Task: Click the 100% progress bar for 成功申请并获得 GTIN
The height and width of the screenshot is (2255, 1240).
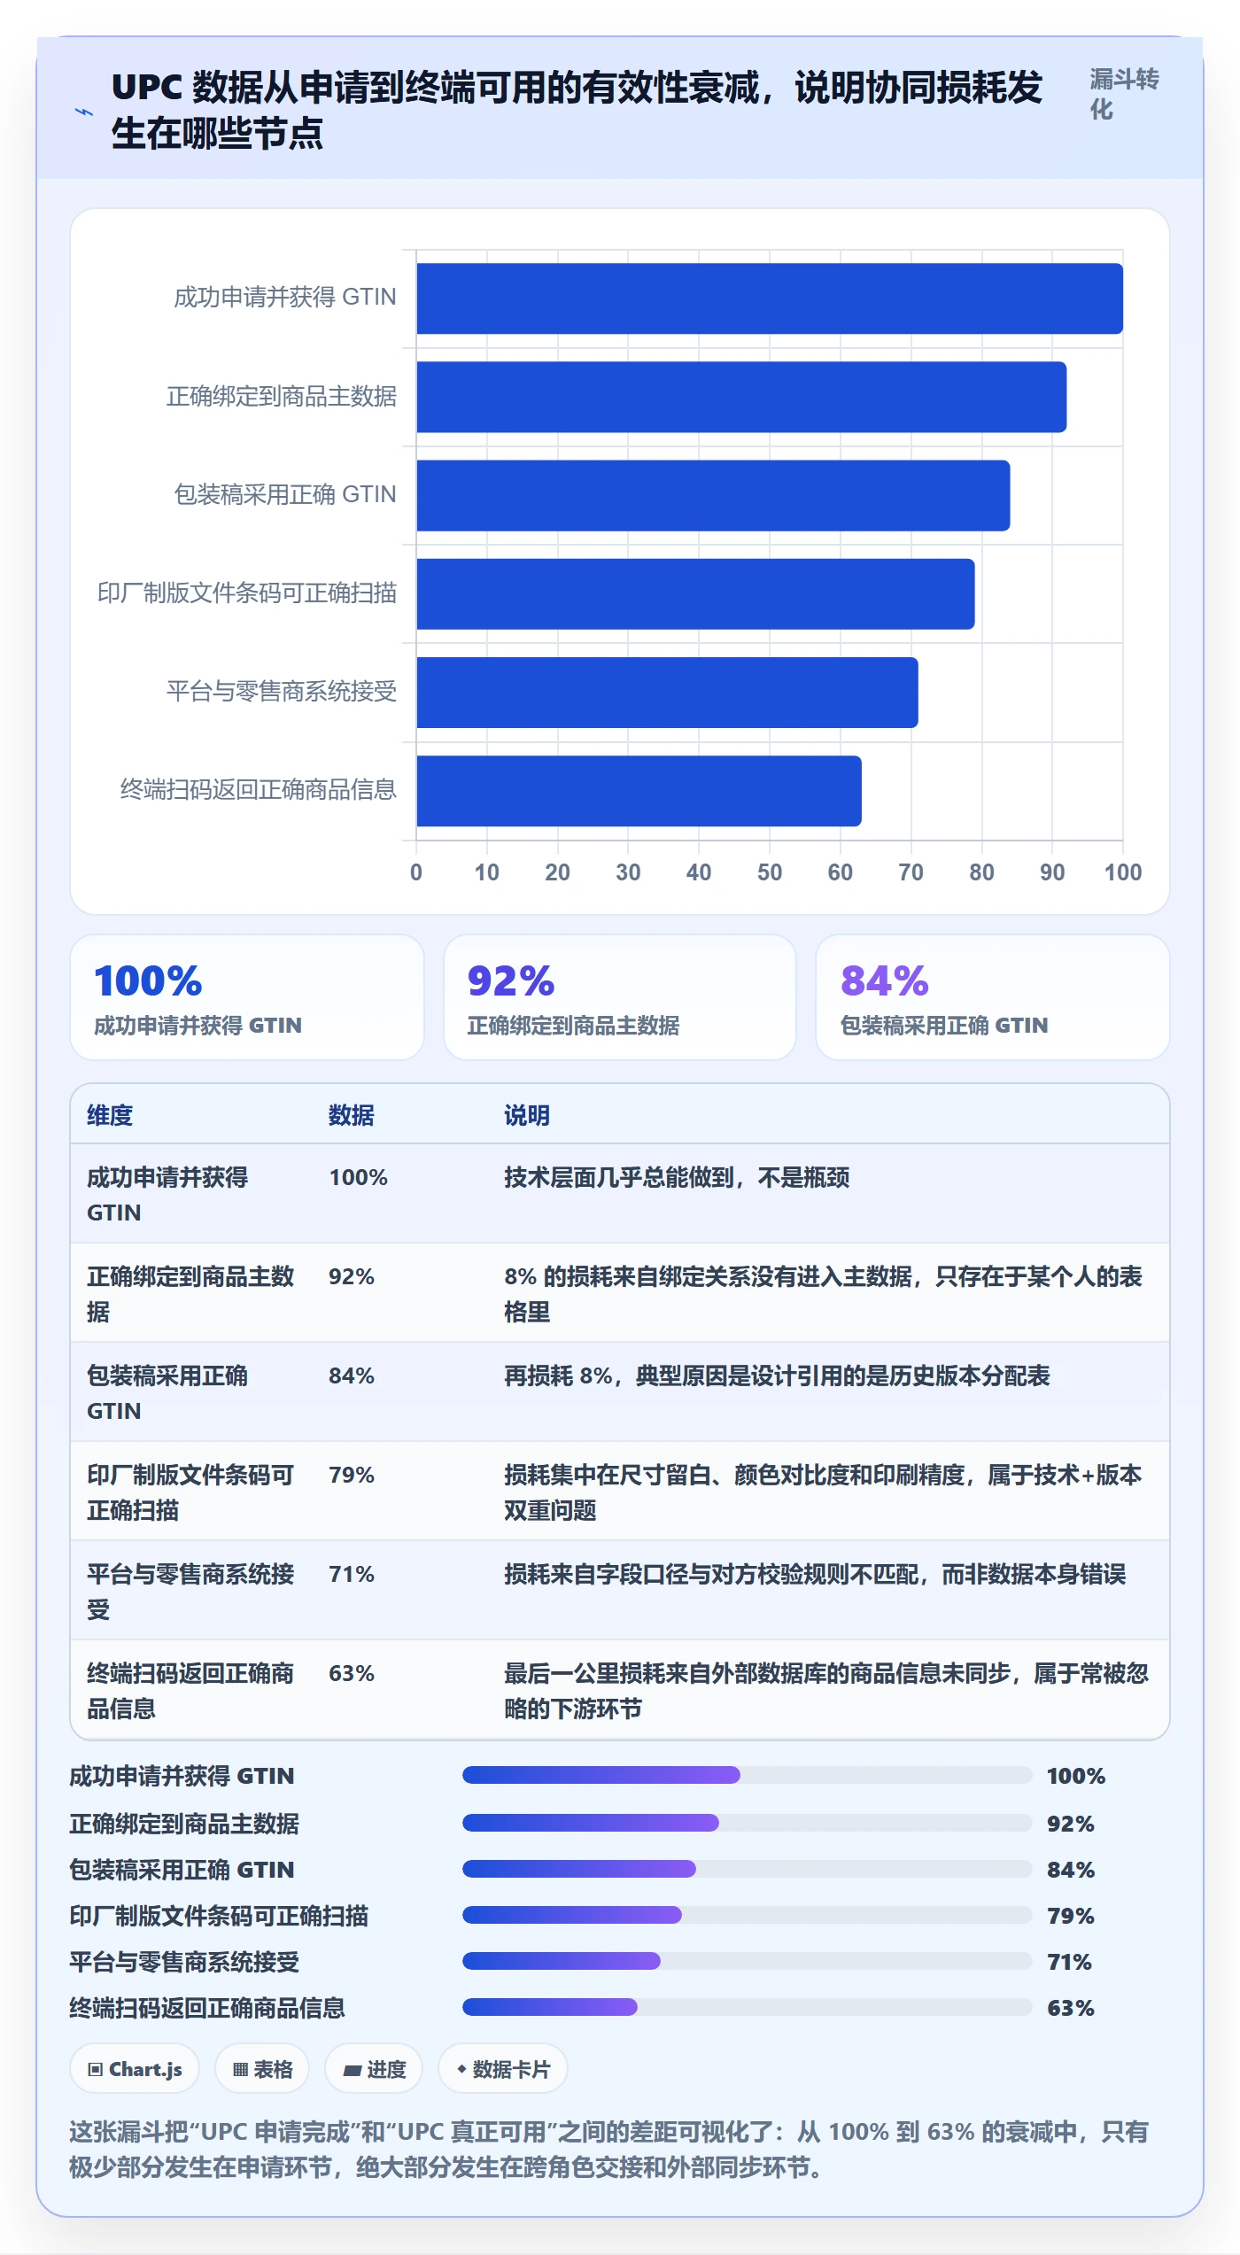Action: coord(748,1774)
